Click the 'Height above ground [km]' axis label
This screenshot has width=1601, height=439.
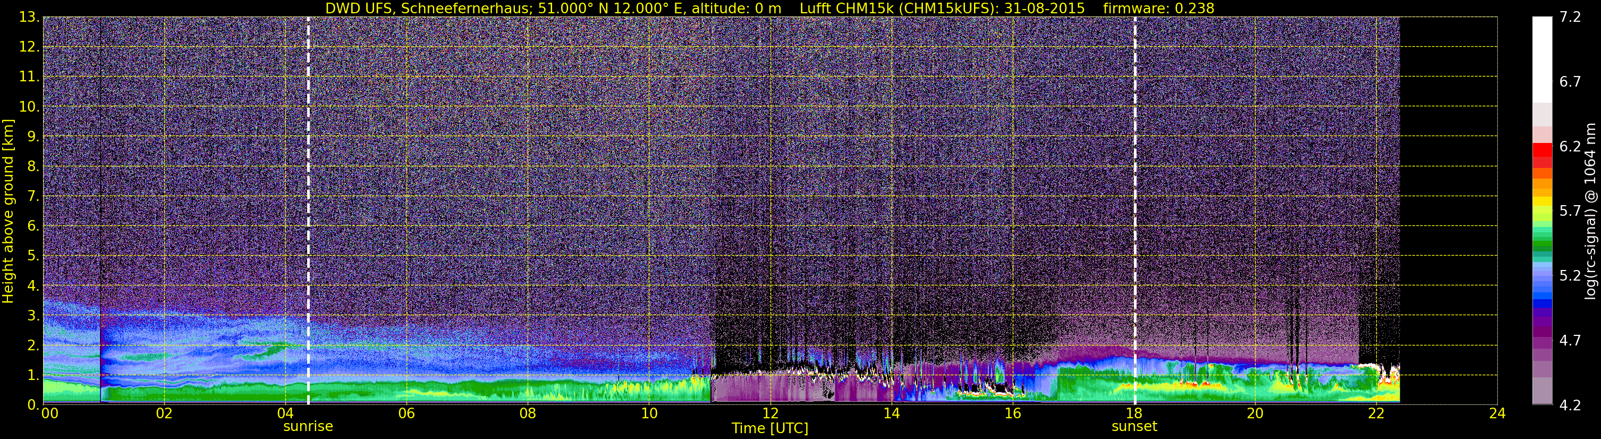(8, 211)
